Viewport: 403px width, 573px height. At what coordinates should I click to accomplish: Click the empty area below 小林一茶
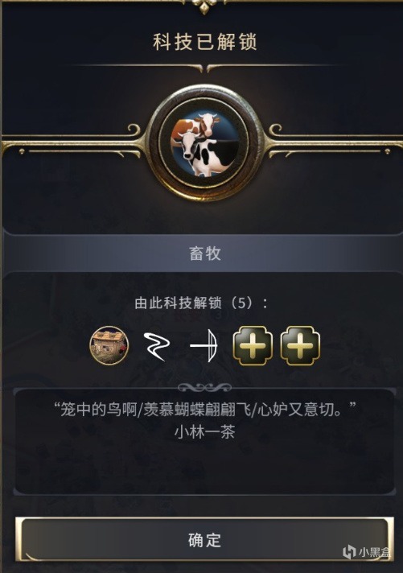pyautogui.click(x=204, y=468)
